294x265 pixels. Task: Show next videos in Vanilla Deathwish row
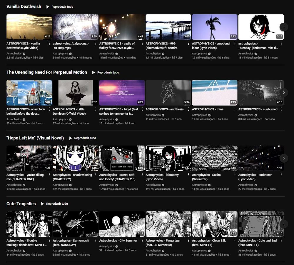pyautogui.click(x=284, y=27)
